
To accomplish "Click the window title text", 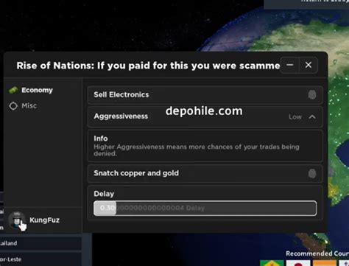I will pos(148,66).
